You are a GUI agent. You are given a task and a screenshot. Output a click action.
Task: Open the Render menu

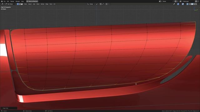pos(12,1)
